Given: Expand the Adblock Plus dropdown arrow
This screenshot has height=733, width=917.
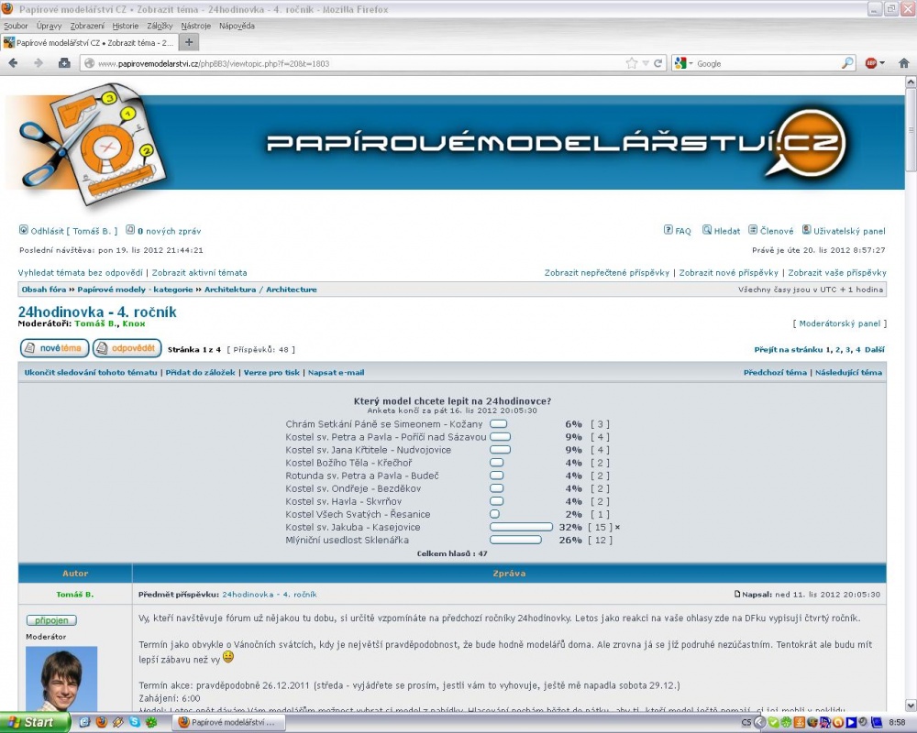Looking at the screenshot, I should coord(882,63).
